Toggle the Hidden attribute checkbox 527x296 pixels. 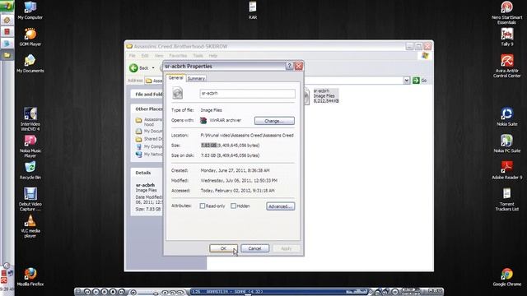(x=233, y=206)
